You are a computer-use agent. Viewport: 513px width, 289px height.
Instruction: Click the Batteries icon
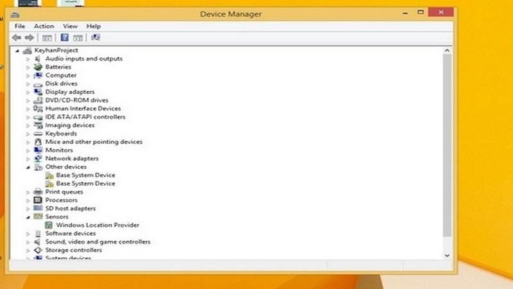[x=38, y=67]
